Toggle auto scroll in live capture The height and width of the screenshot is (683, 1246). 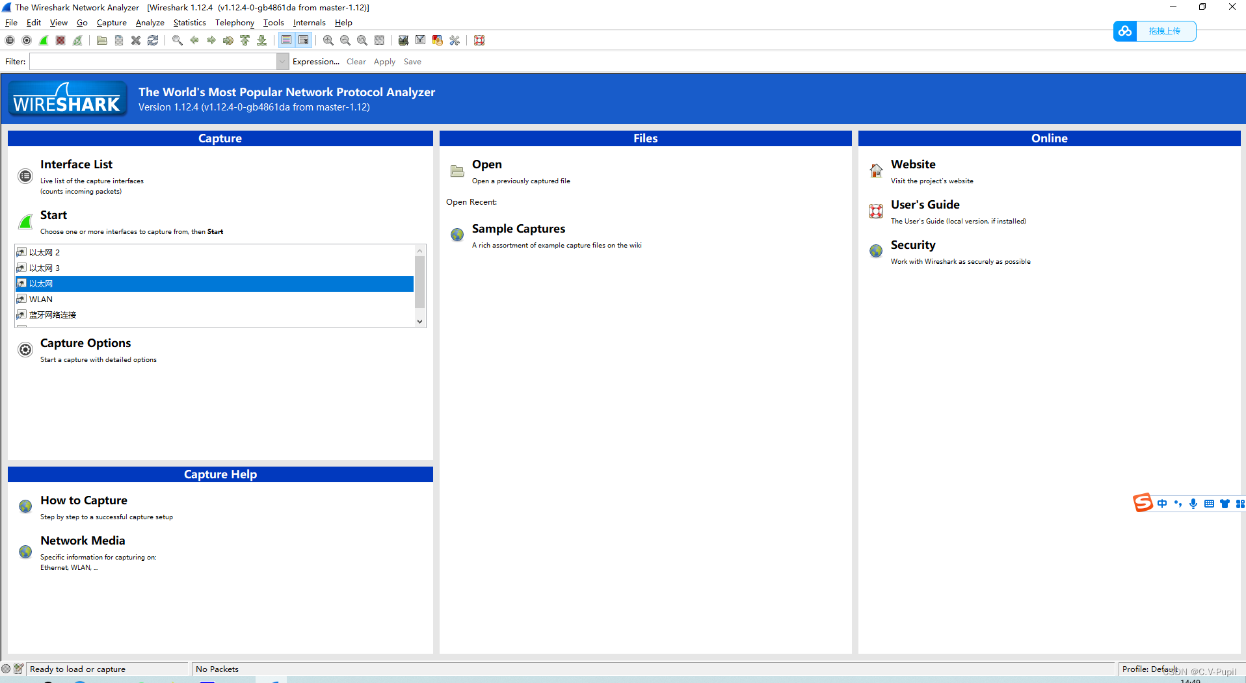pyautogui.click(x=304, y=40)
